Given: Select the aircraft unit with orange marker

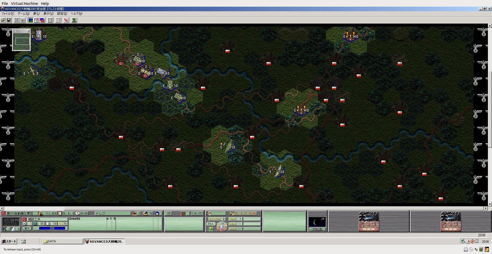Looking at the screenshot, I should (228, 146).
